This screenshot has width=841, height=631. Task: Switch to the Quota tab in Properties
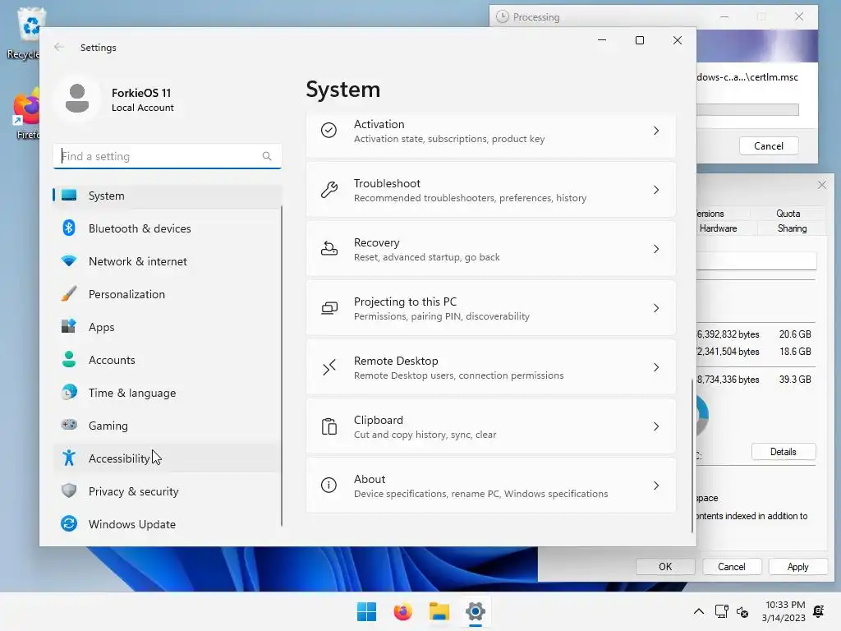click(788, 214)
